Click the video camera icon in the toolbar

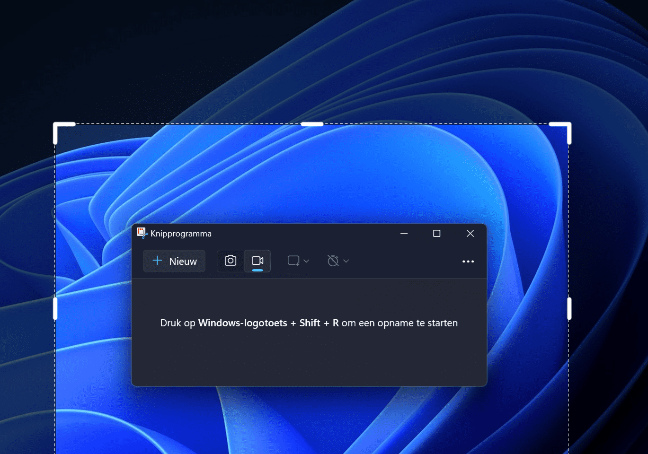tap(257, 261)
